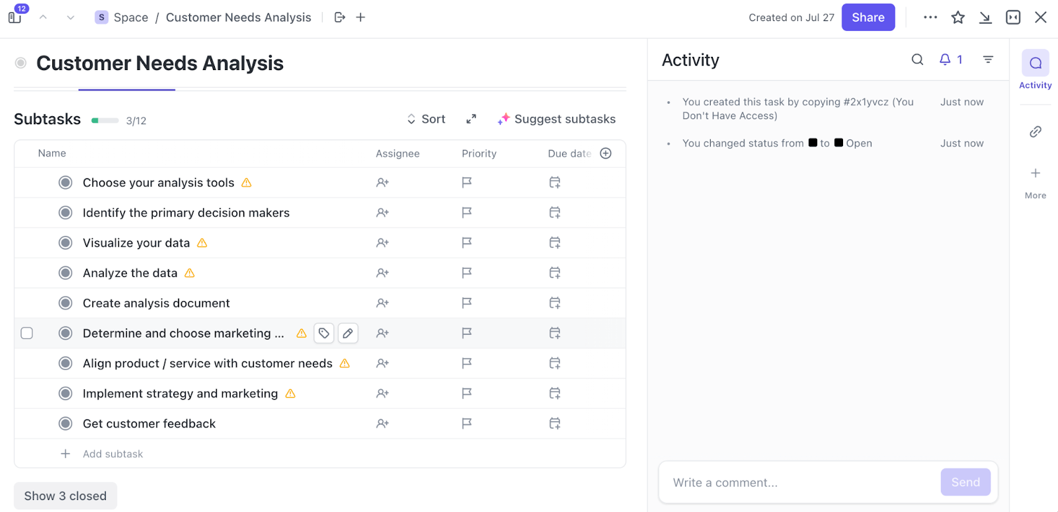
Task: Set due date for Get customer feedback
Action: click(x=555, y=423)
